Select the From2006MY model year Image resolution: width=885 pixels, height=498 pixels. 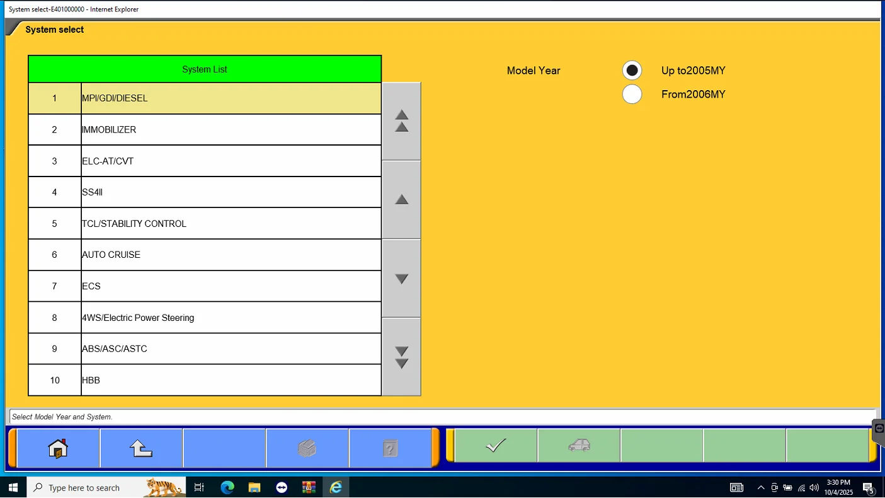pyautogui.click(x=632, y=94)
